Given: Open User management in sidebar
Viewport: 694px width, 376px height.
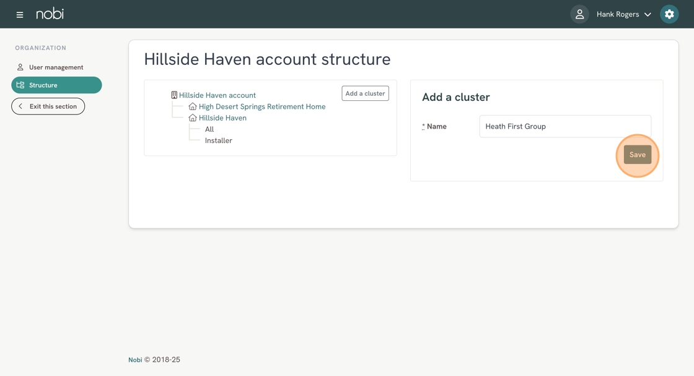Looking at the screenshot, I should click(56, 67).
